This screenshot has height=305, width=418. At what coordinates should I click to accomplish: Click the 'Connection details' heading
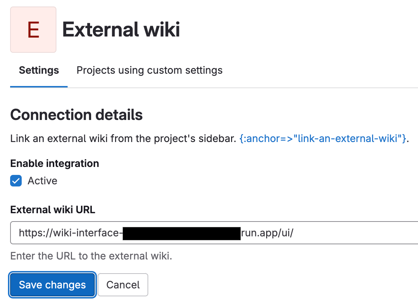pos(77,115)
